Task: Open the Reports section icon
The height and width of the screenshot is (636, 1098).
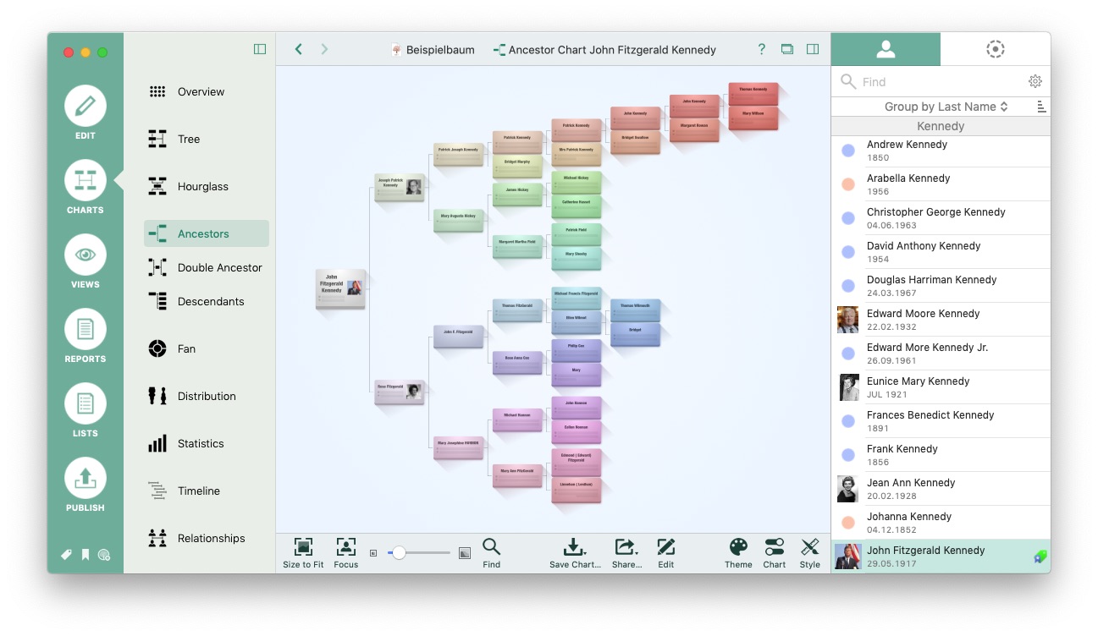Action: point(86,330)
